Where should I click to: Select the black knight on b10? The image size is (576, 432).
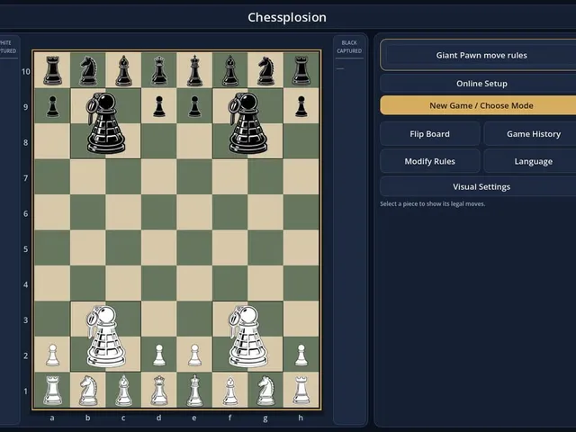click(88, 70)
